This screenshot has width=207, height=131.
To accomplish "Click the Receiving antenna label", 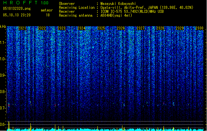I will click(76, 15).
